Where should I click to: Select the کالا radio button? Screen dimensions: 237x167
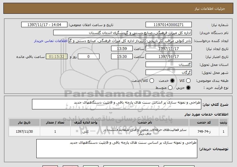click(188, 81)
